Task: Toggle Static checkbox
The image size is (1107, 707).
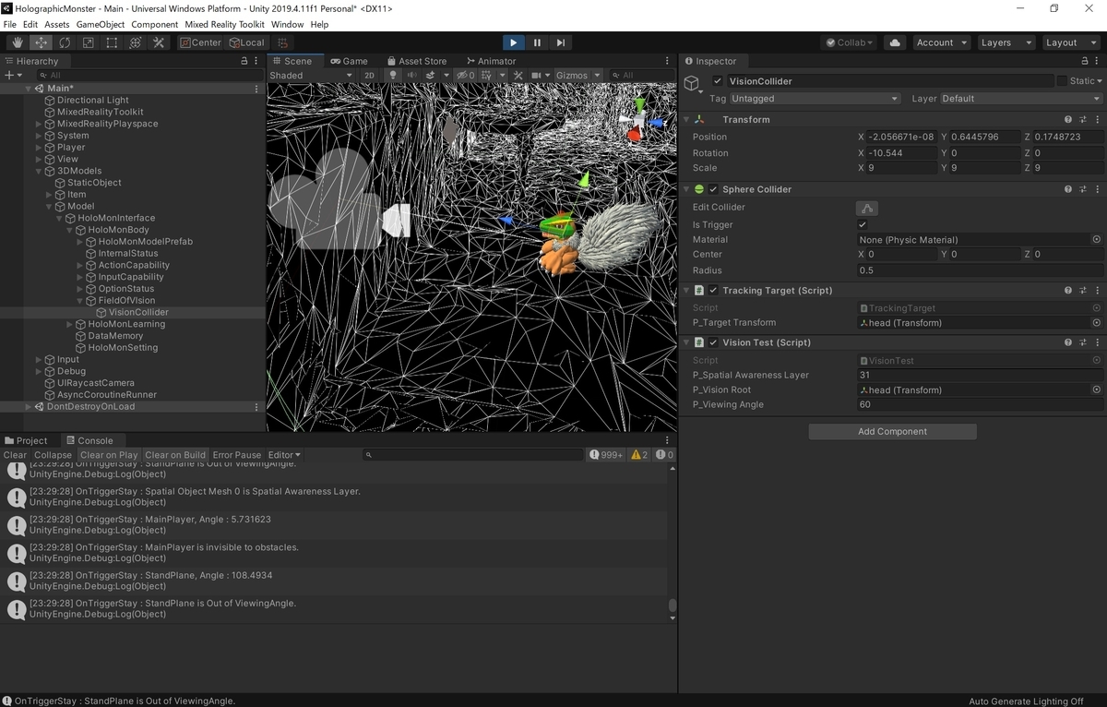Action: pyautogui.click(x=1062, y=81)
